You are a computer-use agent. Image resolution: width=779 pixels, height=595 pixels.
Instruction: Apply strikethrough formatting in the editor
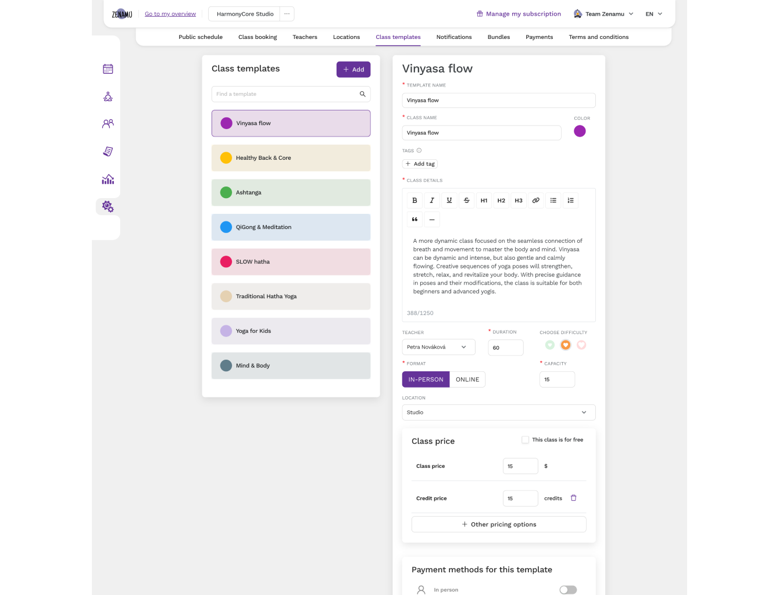point(466,200)
